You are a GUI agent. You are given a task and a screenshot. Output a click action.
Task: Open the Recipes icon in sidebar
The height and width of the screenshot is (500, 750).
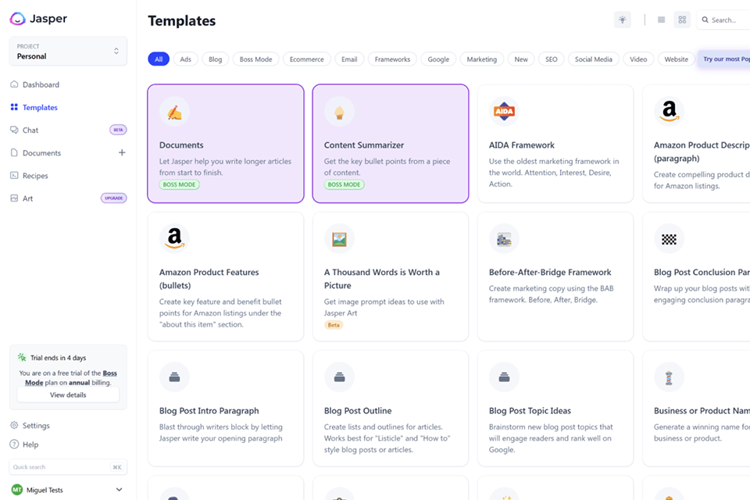(14, 175)
